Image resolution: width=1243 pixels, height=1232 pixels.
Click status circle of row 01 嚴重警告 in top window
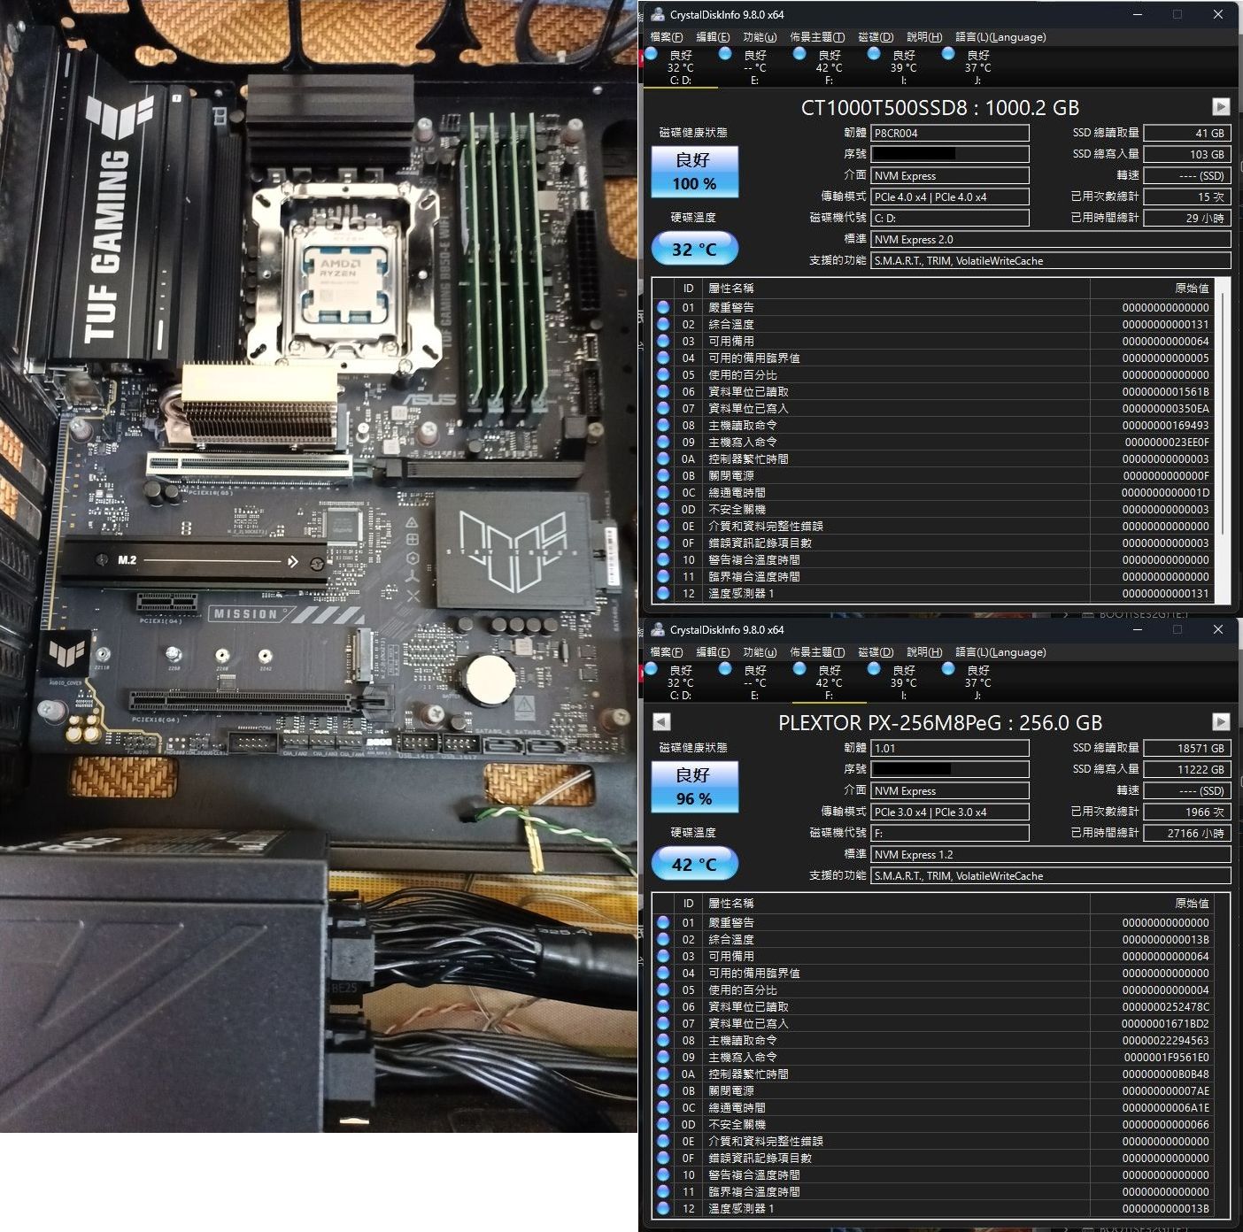point(663,307)
